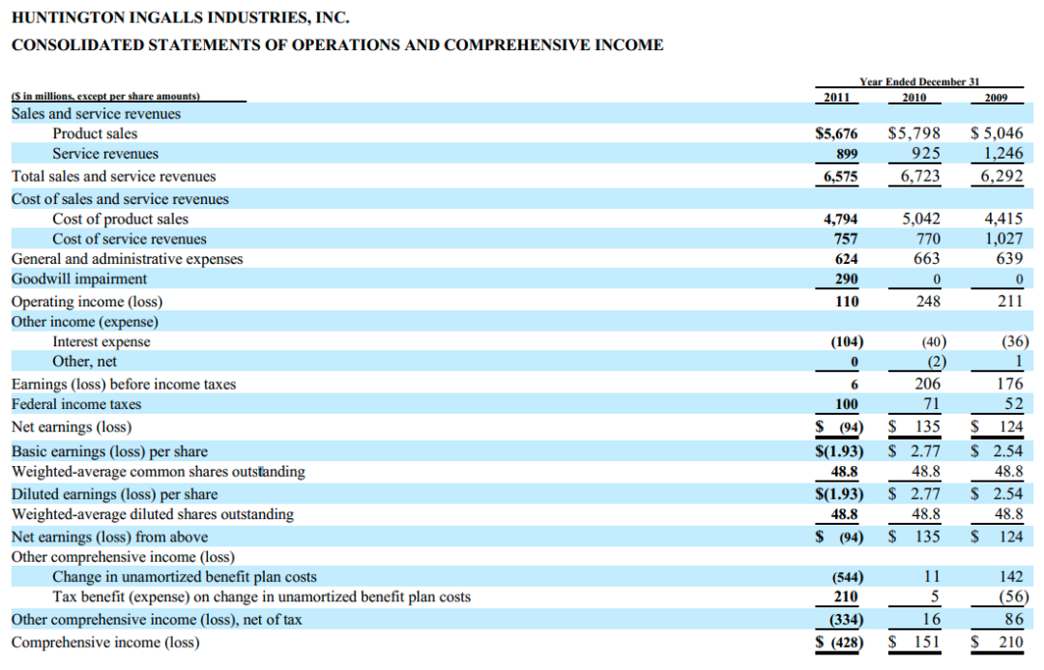Click the 2010 Service revenues value "925"
The width and height of the screenshot is (1044, 670).
tap(926, 153)
